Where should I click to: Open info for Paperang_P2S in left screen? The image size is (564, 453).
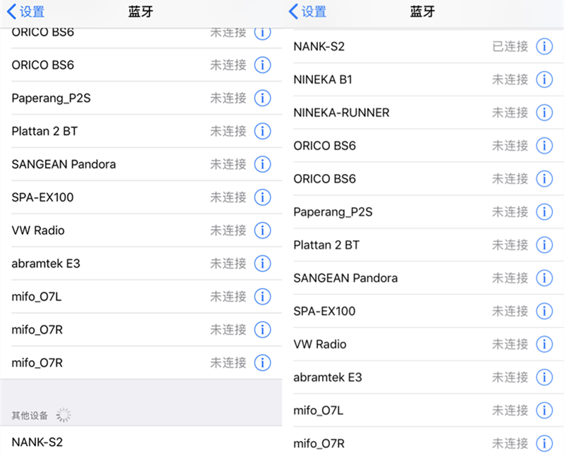click(x=262, y=98)
